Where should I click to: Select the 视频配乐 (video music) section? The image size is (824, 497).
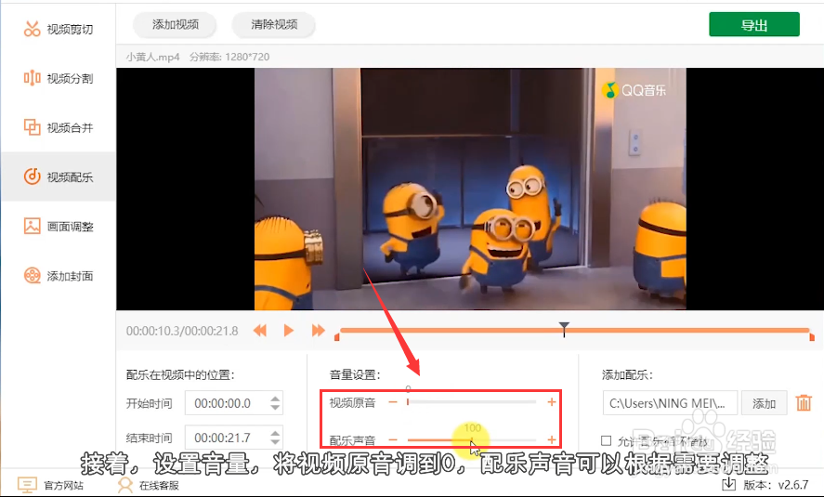[x=58, y=177]
